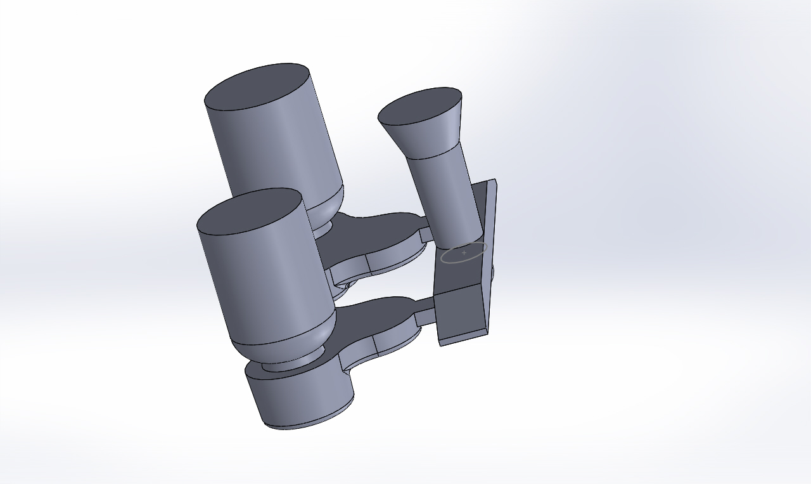Click the narrow bottom face of the rectangular block
Image resolution: width=811 pixels, height=484 pixels.
coord(463,337)
